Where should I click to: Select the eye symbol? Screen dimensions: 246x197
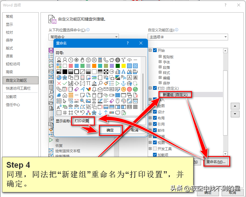pyautogui.click(x=129, y=60)
